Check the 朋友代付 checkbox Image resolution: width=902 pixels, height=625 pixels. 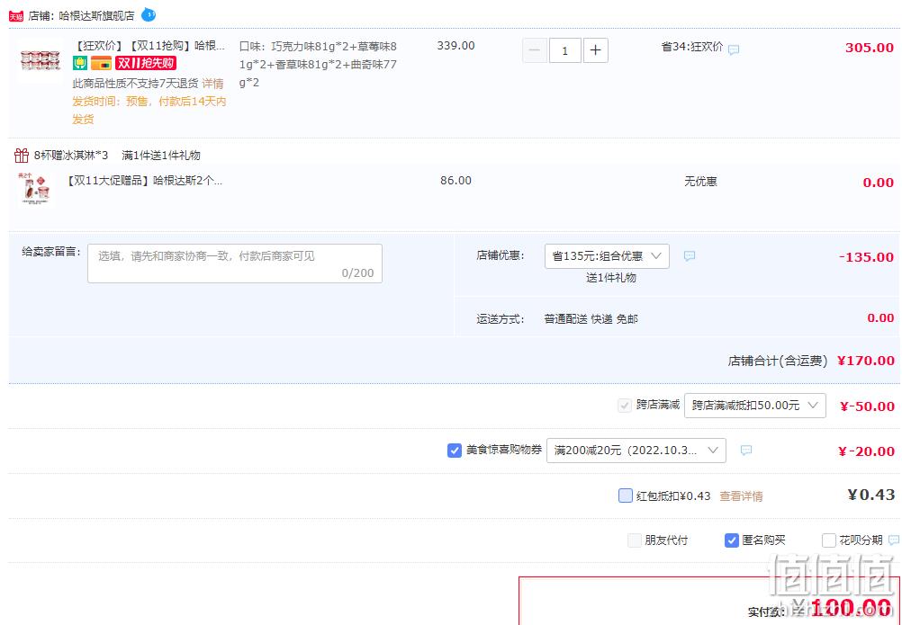point(634,540)
